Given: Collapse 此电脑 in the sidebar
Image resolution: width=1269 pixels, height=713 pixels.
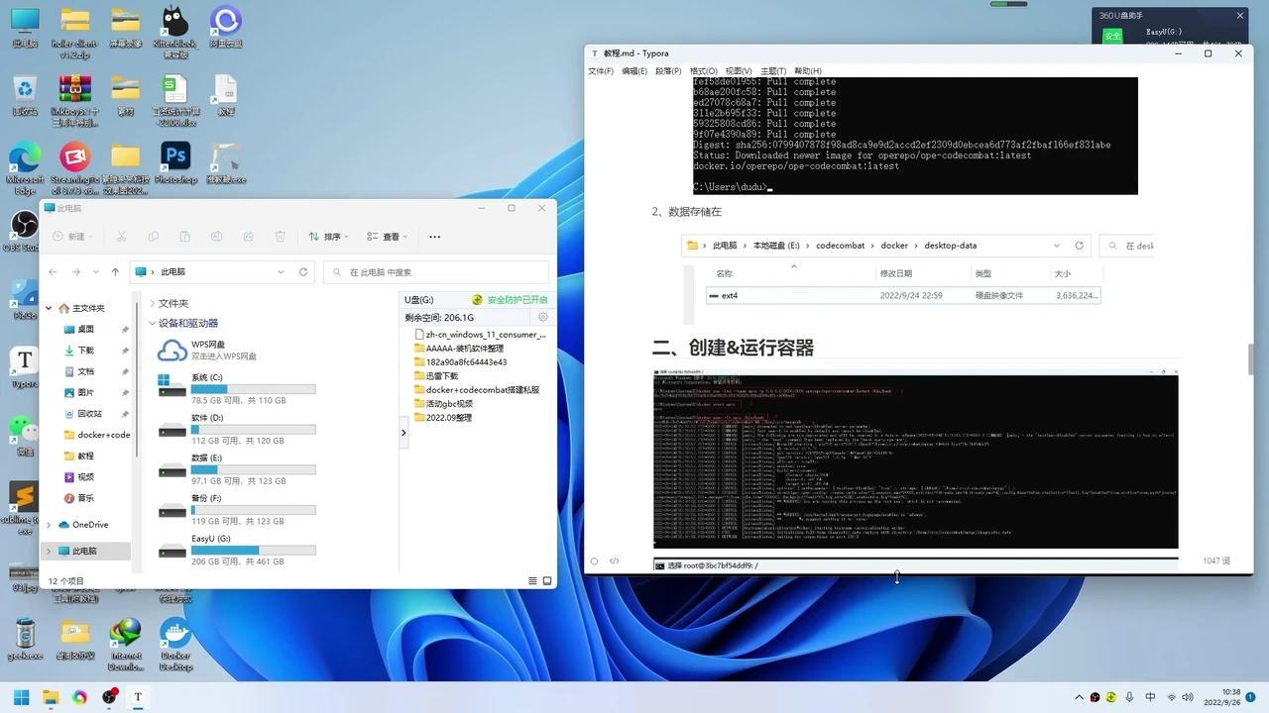Looking at the screenshot, I should (48, 551).
